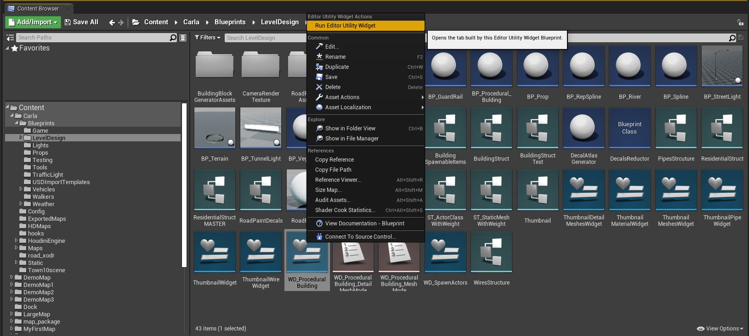Image resolution: width=749 pixels, height=336 pixels.
Task: Click the forward navigation arrow
Action: pos(121,22)
